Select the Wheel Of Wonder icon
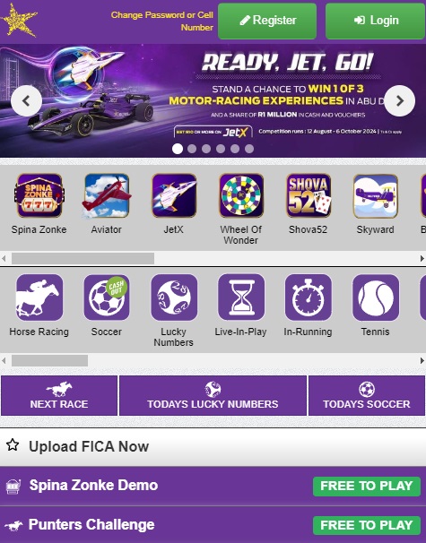426x543 pixels. click(x=241, y=195)
